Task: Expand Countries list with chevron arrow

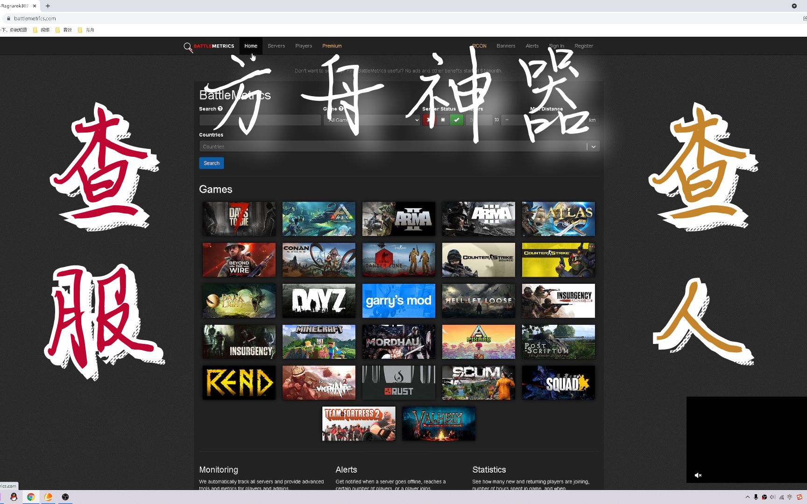Action: click(594, 147)
